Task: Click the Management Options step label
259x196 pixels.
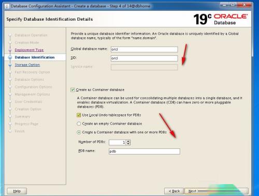Action: (x=32, y=94)
